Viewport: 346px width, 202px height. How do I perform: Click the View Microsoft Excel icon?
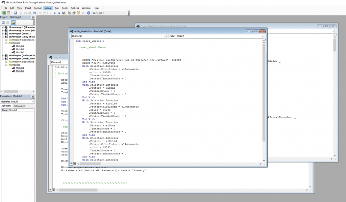[x=3, y=12]
